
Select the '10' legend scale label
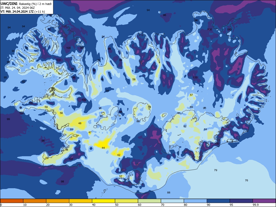tap(25, 205)
